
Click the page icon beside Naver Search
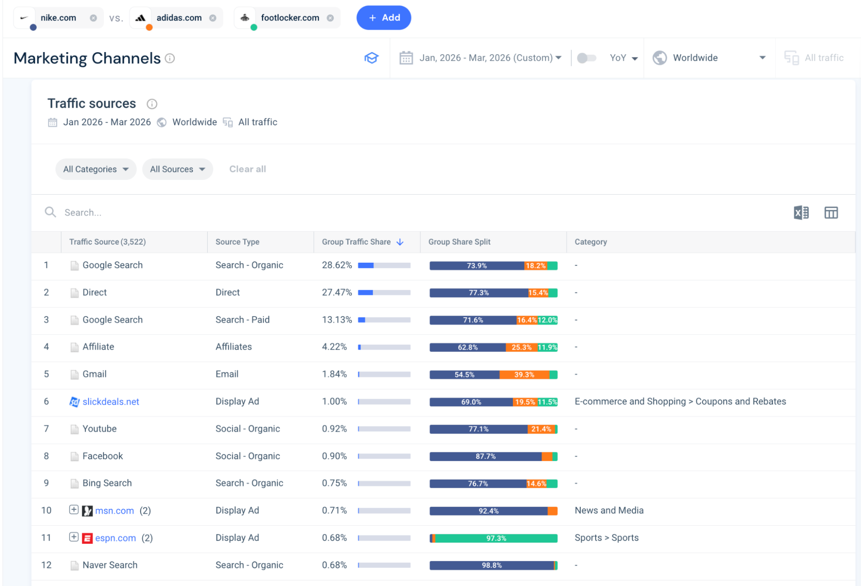click(x=75, y=565)
